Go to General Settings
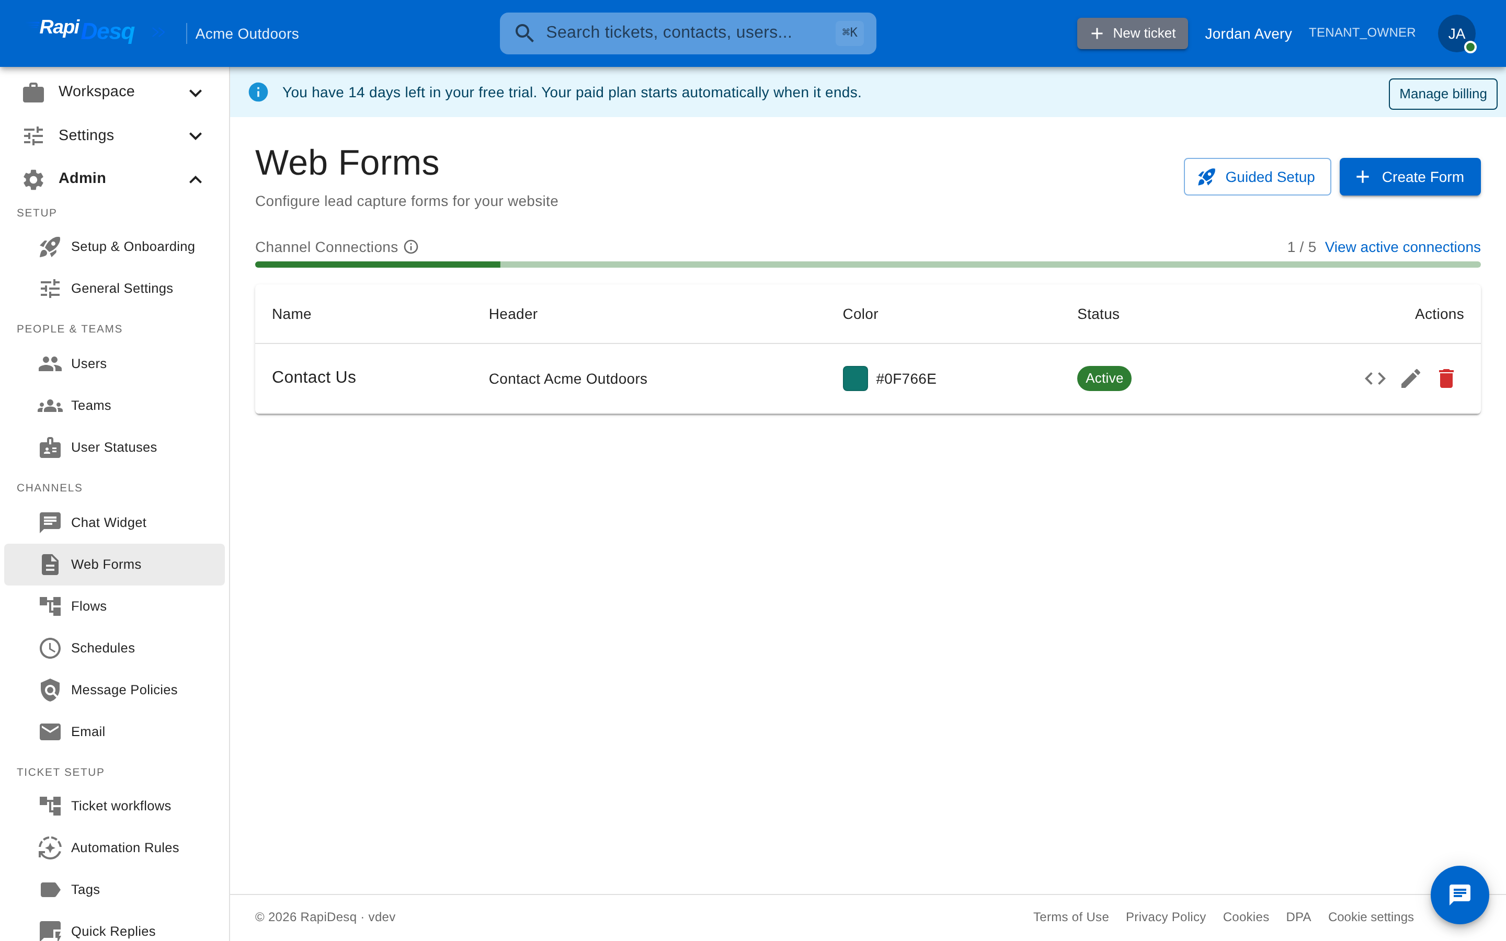The width and height of the screenshot is (1506, 941). [x=115, y=288]
